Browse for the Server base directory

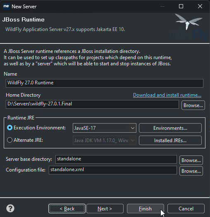coord(191,160)
